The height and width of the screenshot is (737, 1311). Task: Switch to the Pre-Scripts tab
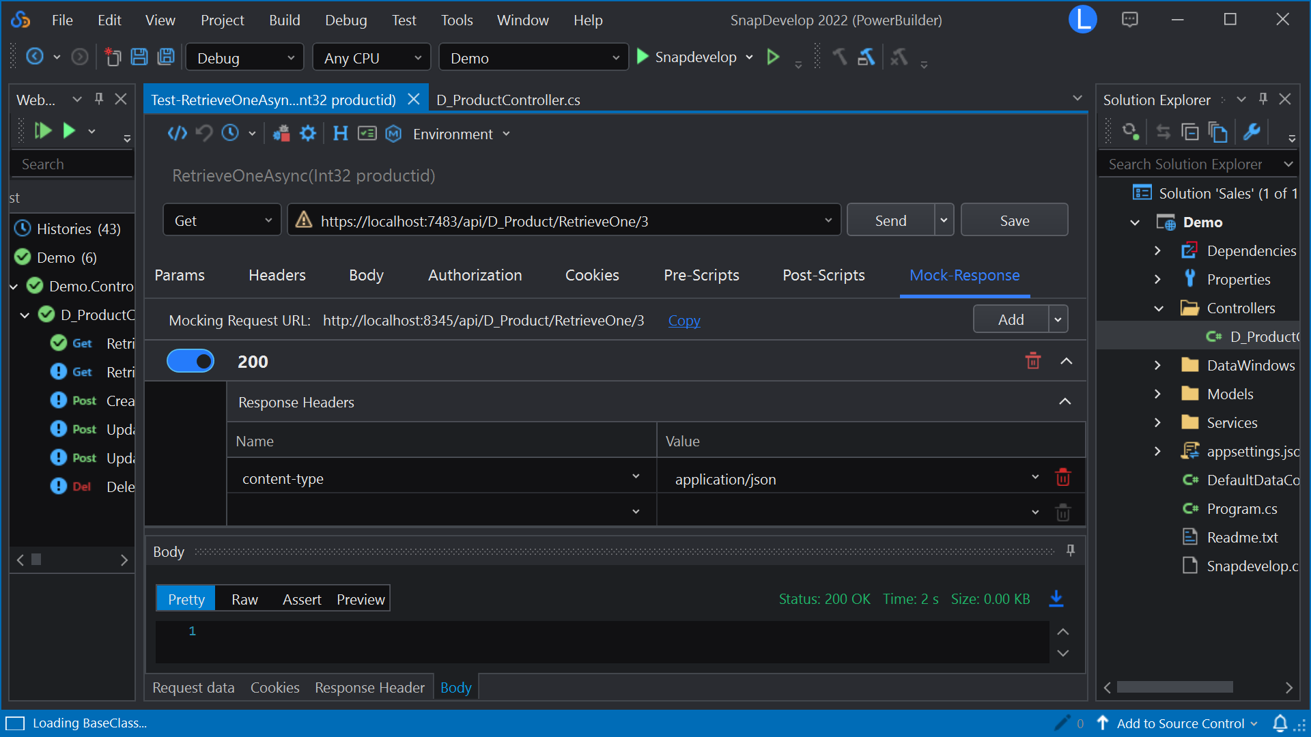(701, 276)
